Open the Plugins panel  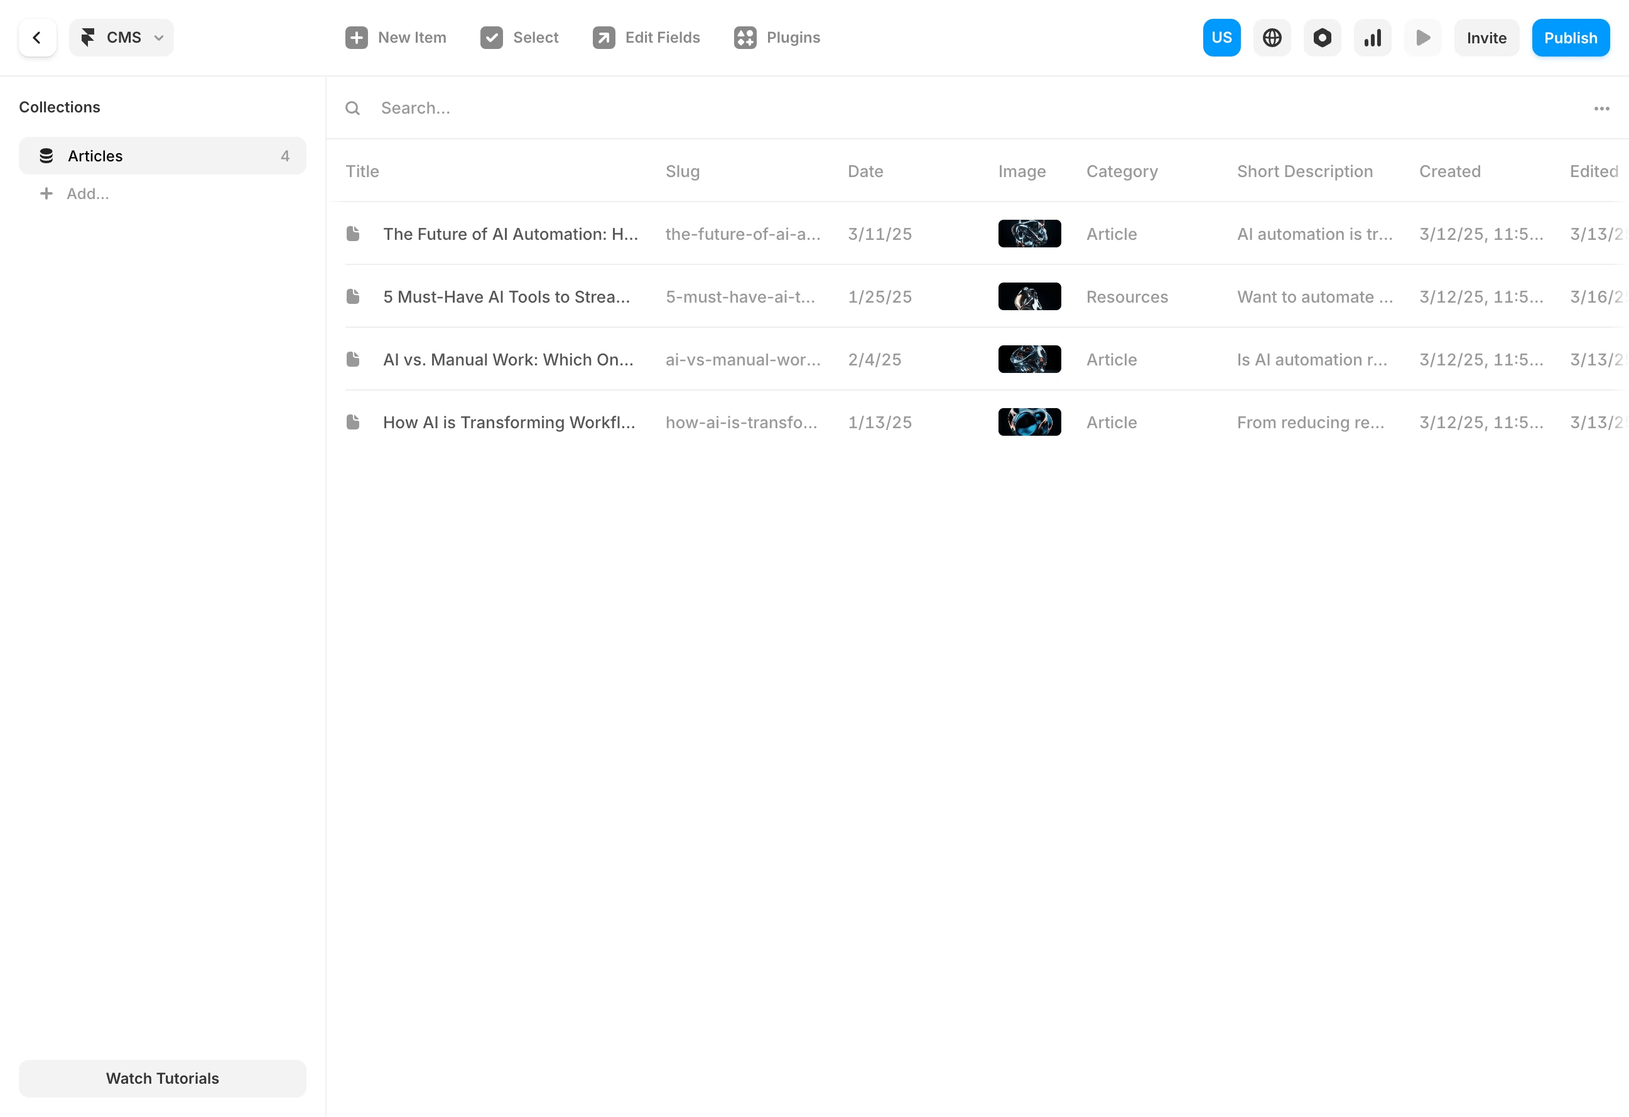point(776,37)
